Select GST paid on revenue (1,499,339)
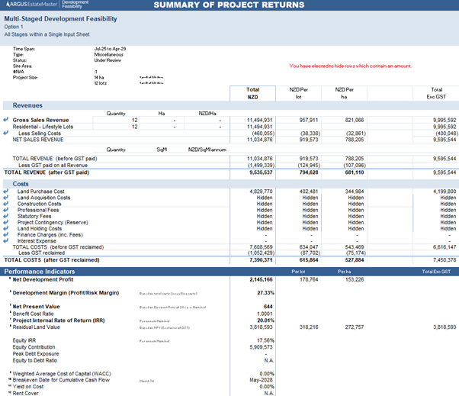This screenshot has width=459, height=396. [x=261, y=166]
